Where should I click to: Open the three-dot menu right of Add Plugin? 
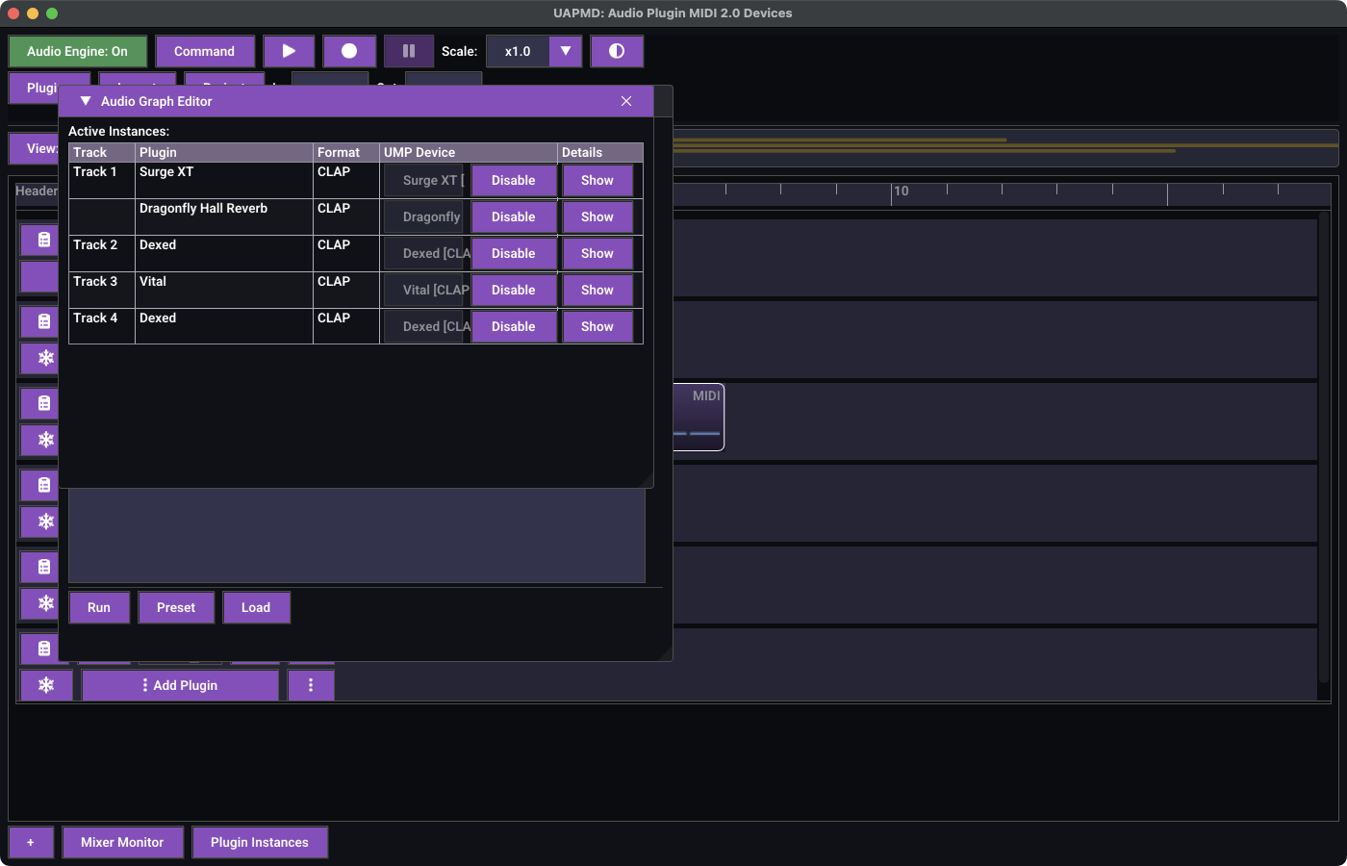(311, 685)
